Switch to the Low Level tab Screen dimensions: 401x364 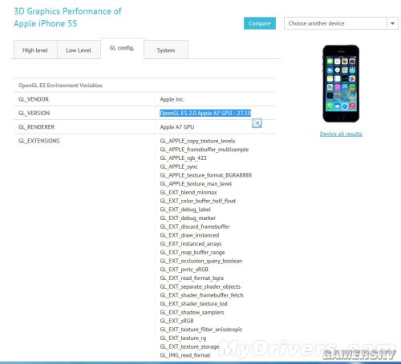(79, 50)
